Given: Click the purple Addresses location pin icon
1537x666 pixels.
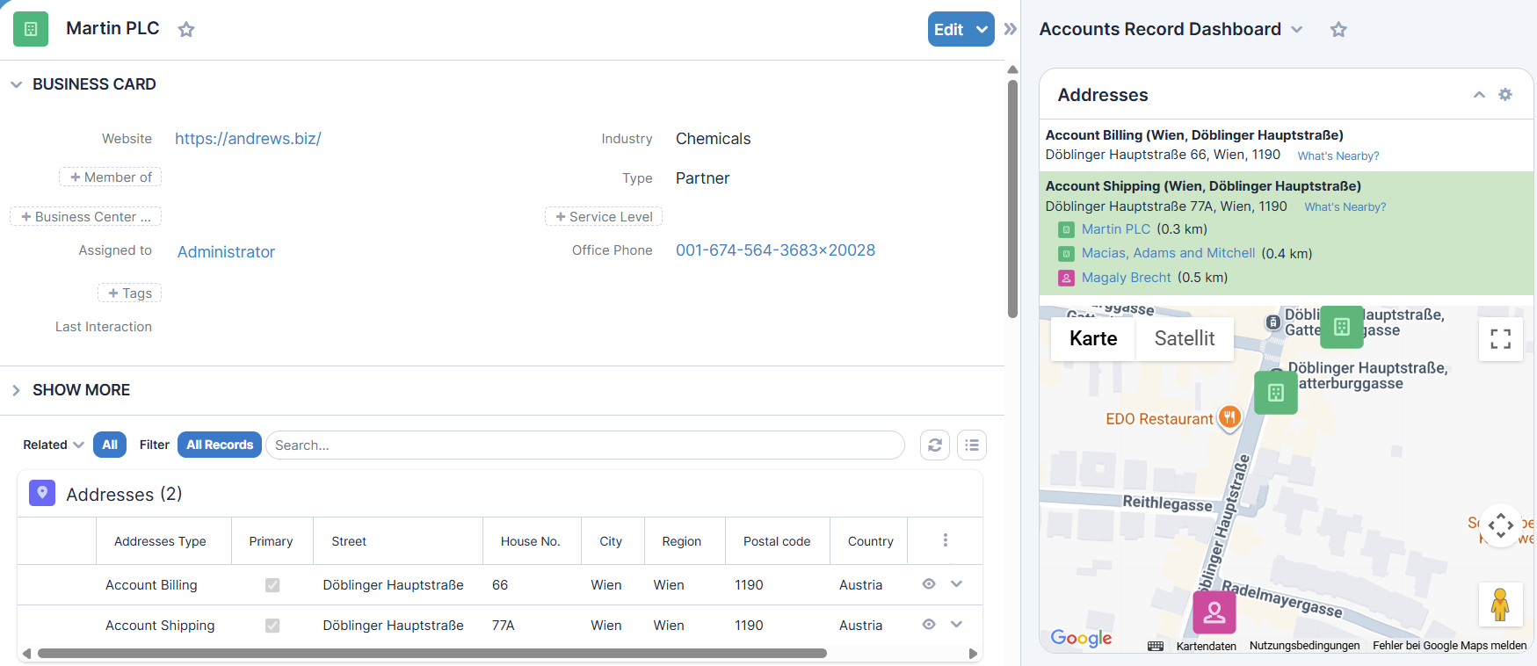Looking at the screenshot, I should [42, 493].
